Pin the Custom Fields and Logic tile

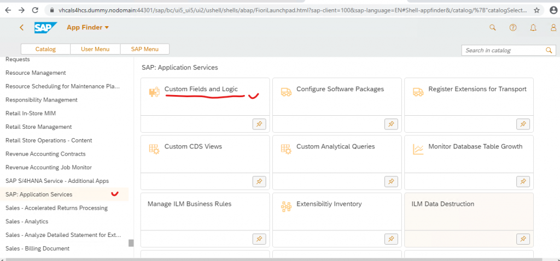click(x=259, y=124)
